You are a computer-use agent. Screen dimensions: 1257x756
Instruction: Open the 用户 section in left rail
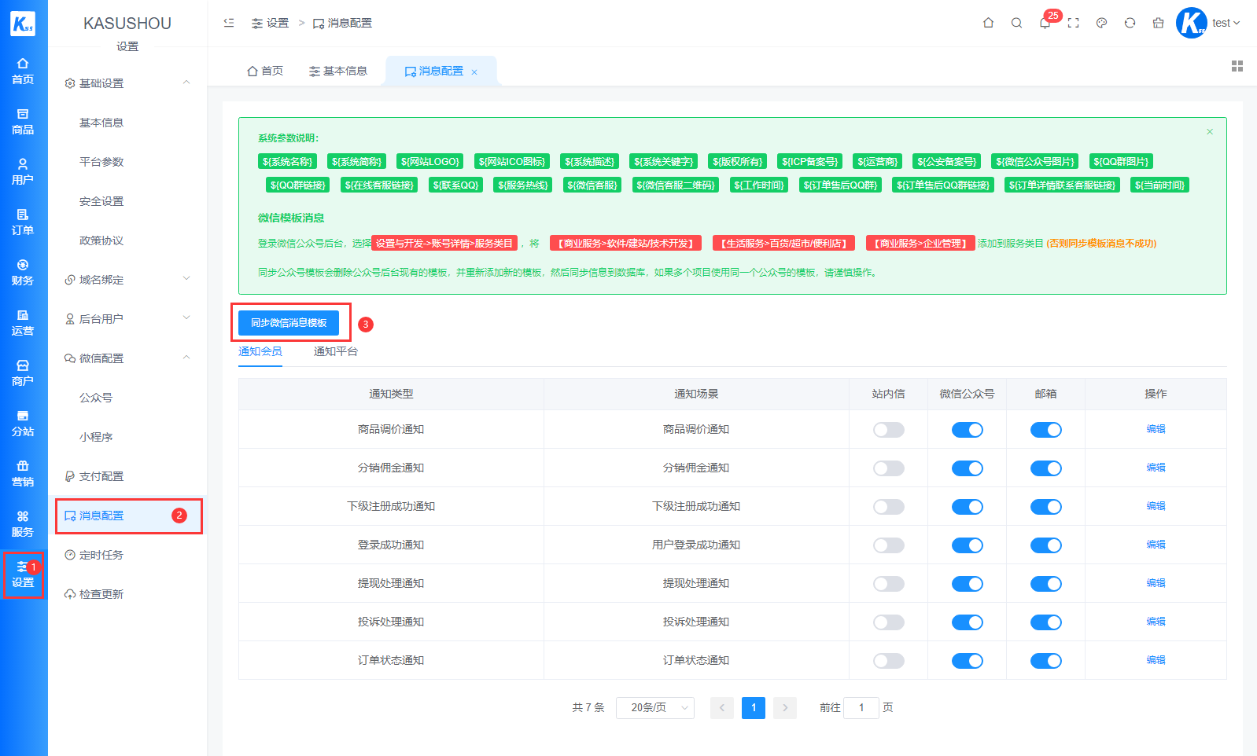point(23,171)
